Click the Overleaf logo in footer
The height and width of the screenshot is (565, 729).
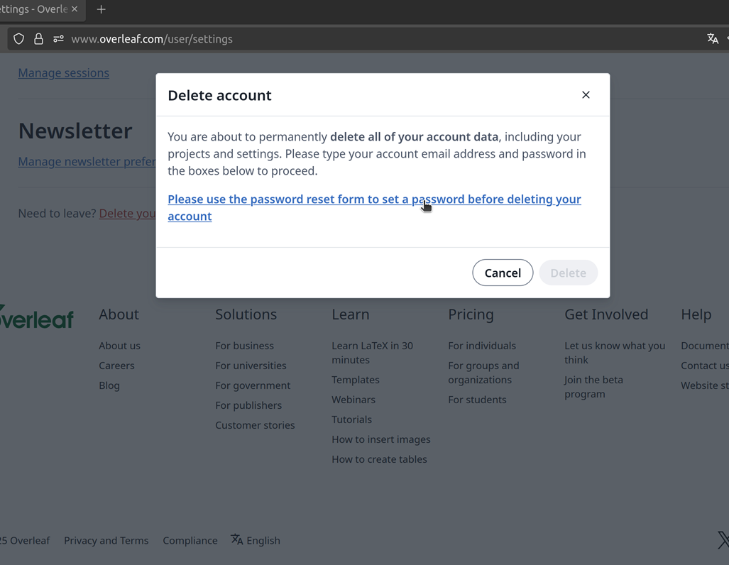point(37,317)
